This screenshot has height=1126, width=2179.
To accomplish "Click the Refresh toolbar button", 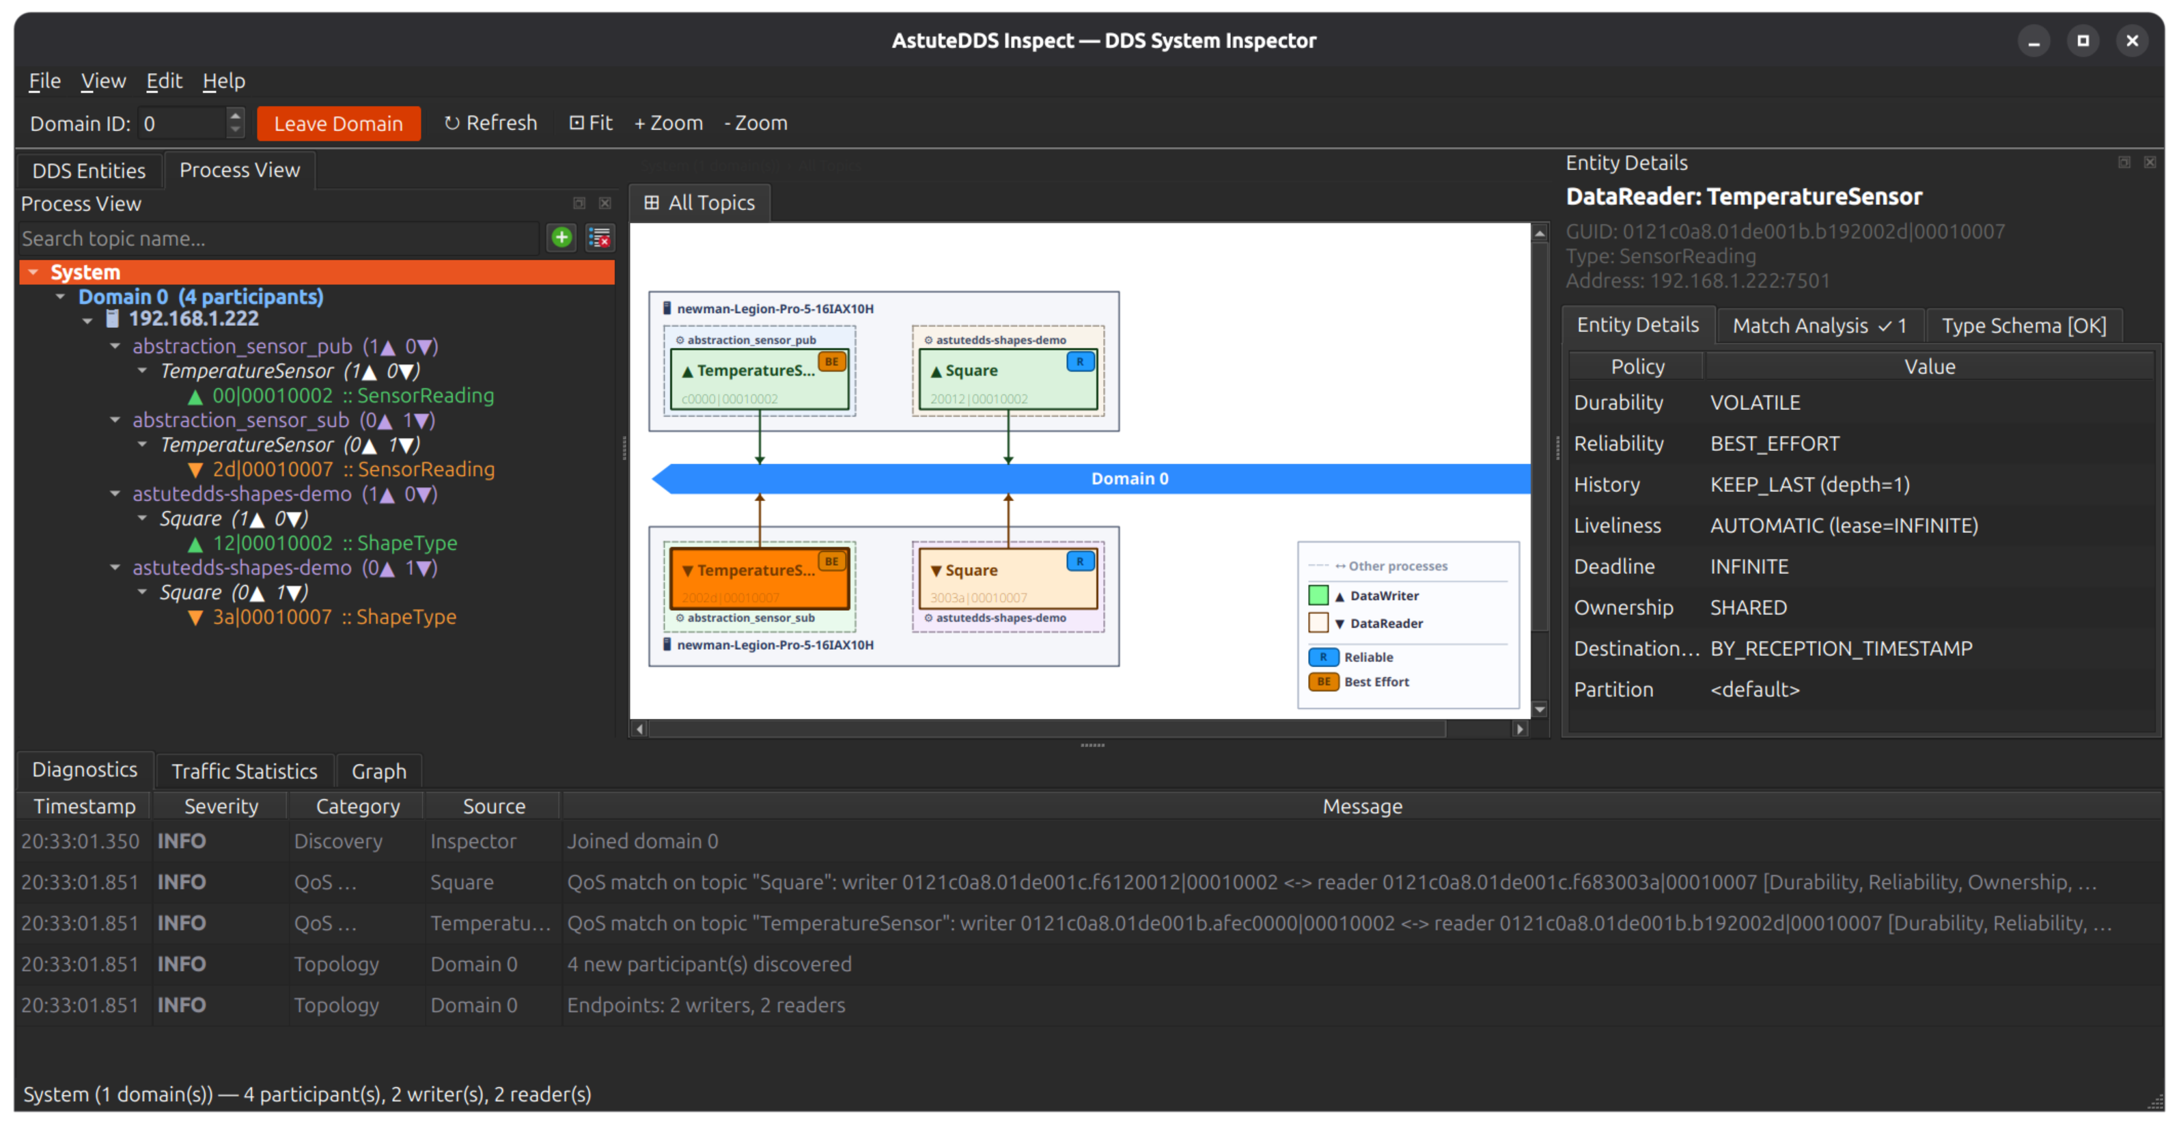I will pyautogui.click(x=490, y=123).
